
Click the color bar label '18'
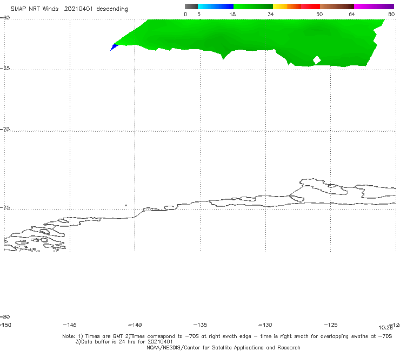[x=232, y=14]
